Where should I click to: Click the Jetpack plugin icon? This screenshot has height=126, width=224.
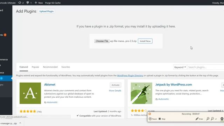pyautogui.click(x=141, y=93)
